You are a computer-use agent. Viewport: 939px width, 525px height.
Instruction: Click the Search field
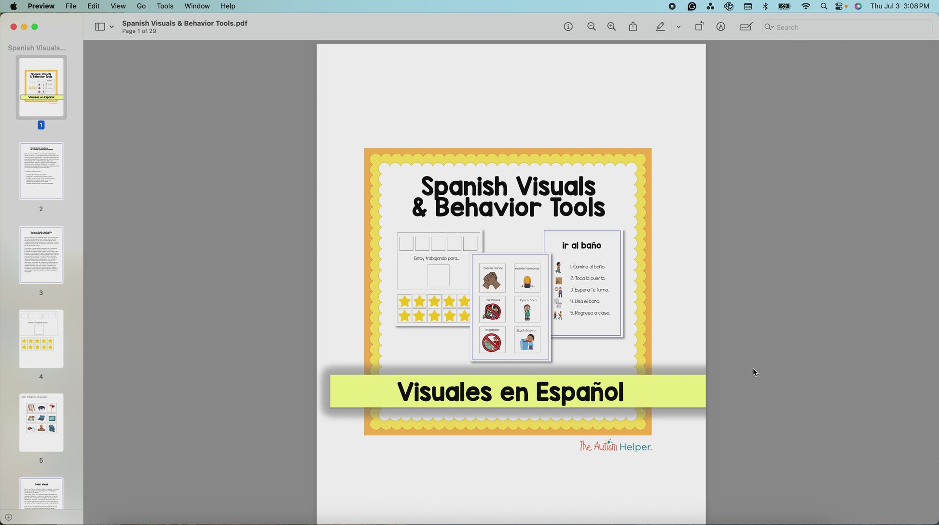(x=847, y=27)
